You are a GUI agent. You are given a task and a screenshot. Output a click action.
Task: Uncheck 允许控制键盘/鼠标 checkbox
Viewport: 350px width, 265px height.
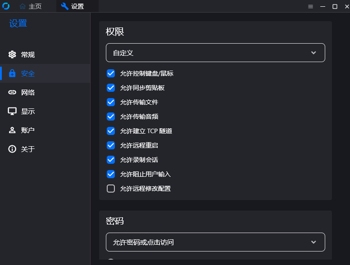point(111,73)
